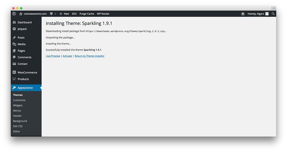Click the Appearance paintbrush icon
The image size is (287, 152).
click(14, 88)
